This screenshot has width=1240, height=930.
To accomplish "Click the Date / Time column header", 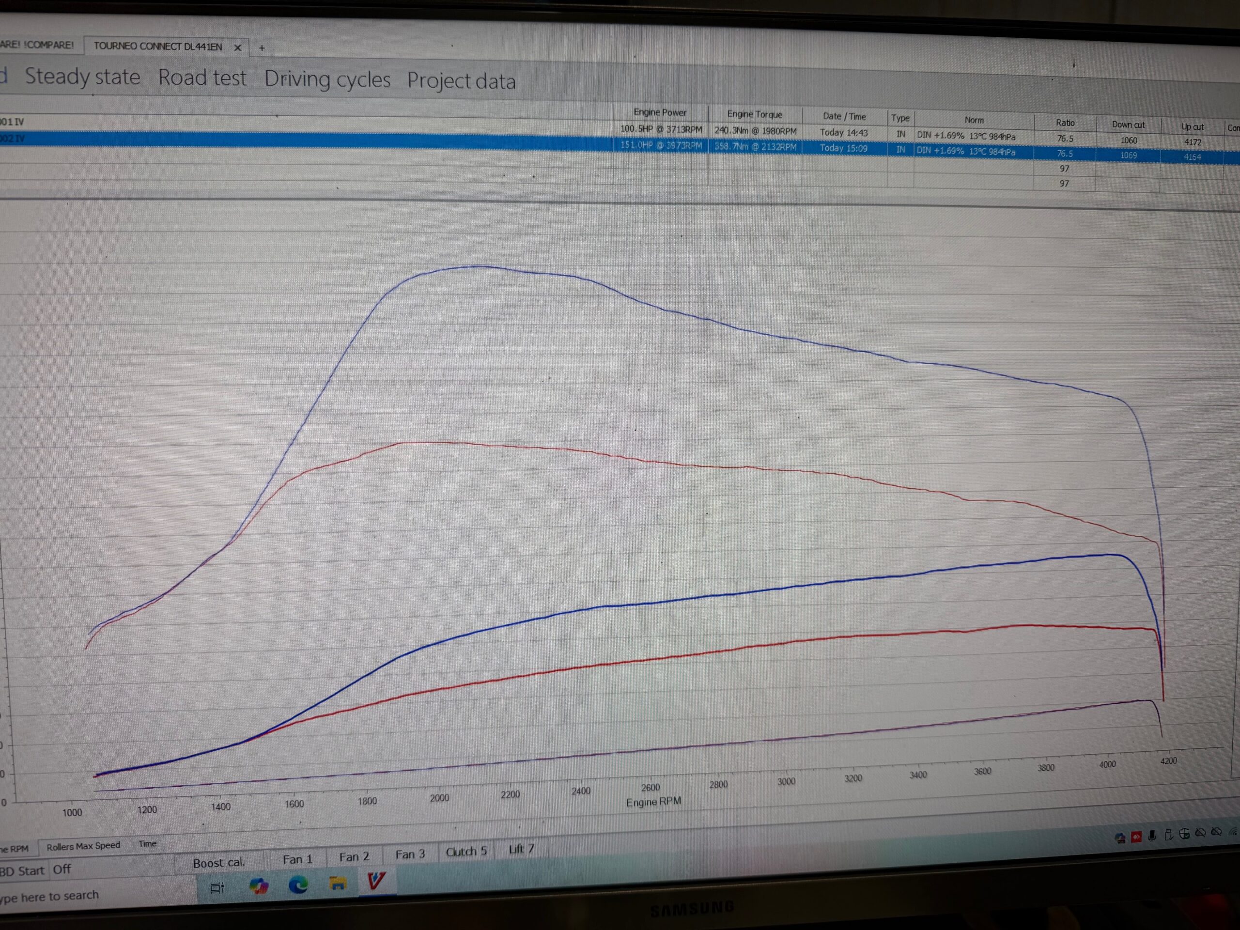I will (x=844, y=116).
